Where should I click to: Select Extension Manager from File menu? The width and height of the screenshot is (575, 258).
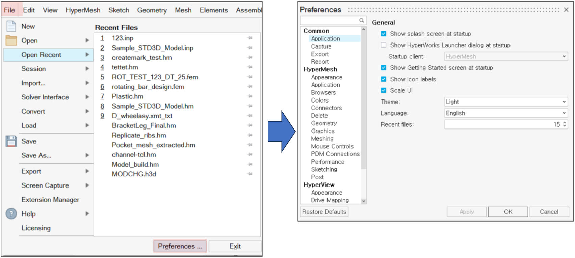[x=50, y=200]
